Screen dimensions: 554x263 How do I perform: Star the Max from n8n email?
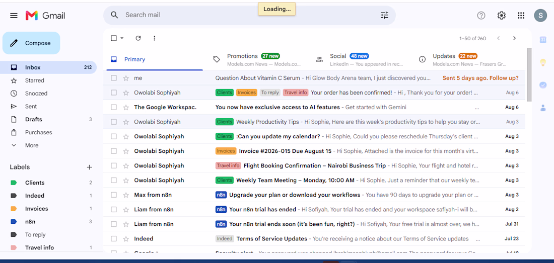[x=126, y=195]
